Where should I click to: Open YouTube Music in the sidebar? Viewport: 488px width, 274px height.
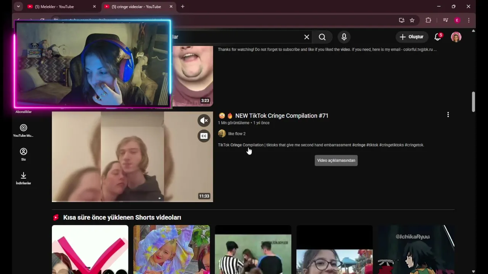(23, 131)
